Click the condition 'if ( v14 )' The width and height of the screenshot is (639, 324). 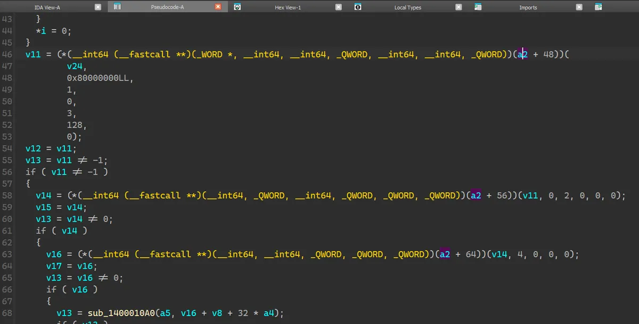[x=61, y=231]
